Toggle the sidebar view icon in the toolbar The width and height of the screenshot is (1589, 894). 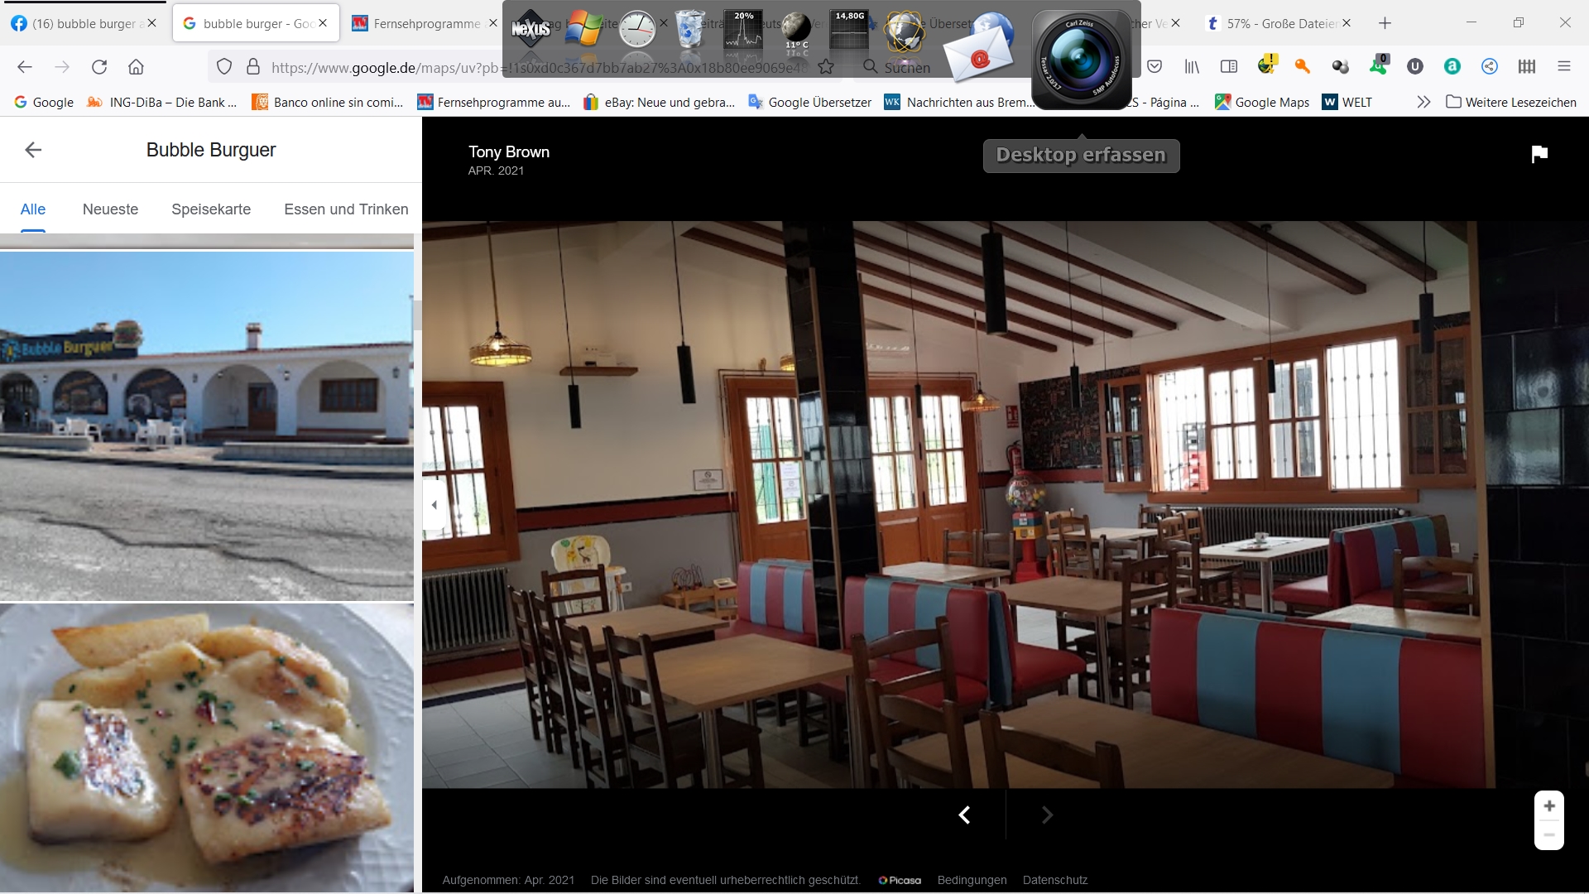click(x=1229, y=67)
